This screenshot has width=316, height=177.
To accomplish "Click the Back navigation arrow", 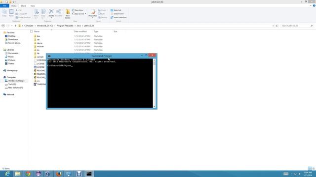I will point(3,26).
